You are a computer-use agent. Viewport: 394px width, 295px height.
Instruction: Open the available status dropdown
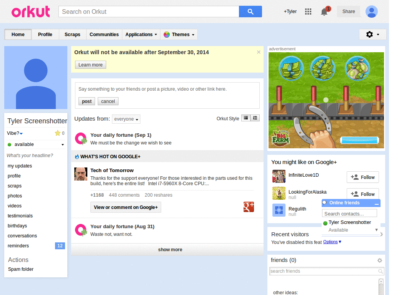coord(63,145)
